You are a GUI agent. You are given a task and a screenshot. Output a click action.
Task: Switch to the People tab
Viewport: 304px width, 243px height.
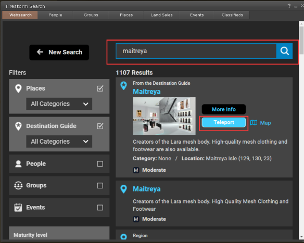(x=56, y=15)
